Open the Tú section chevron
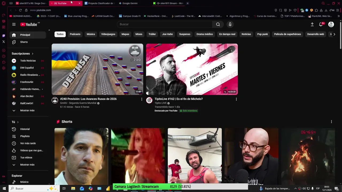Screen dimensions: 342x192 [18, 122]
